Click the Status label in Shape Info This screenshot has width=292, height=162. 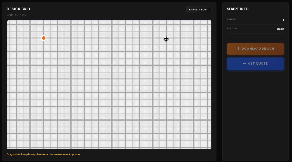tap(232, 29)
